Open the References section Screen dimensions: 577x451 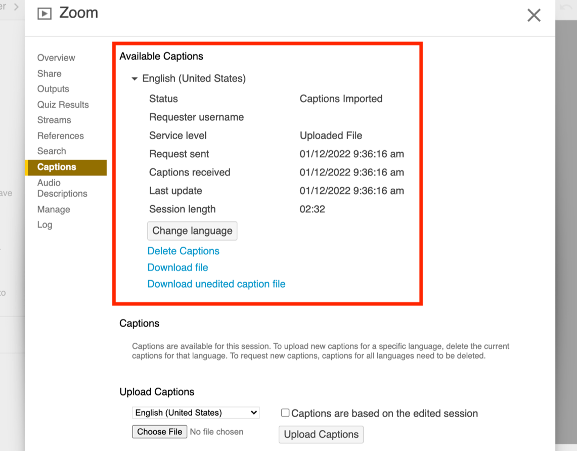[60, 136]
